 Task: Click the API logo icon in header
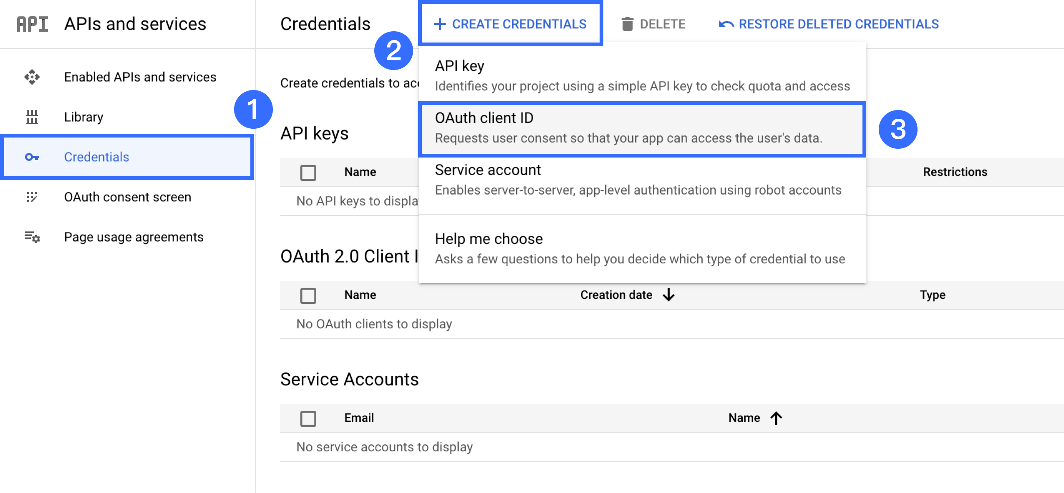32,24
